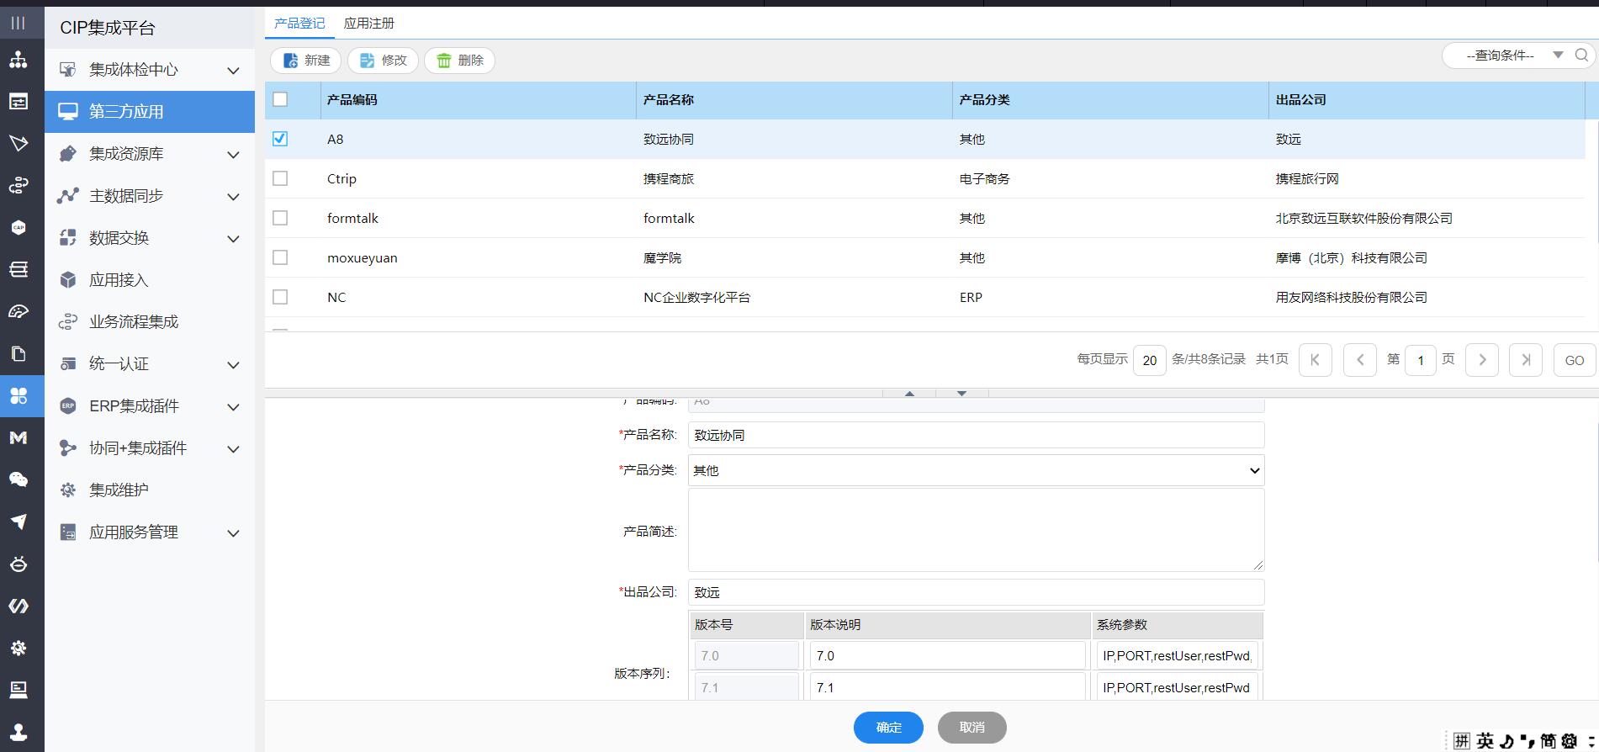The width and height of the screenshot is (1599, 752).
Task: Switch to the 应用注册 tab
Action: point(368,24)
